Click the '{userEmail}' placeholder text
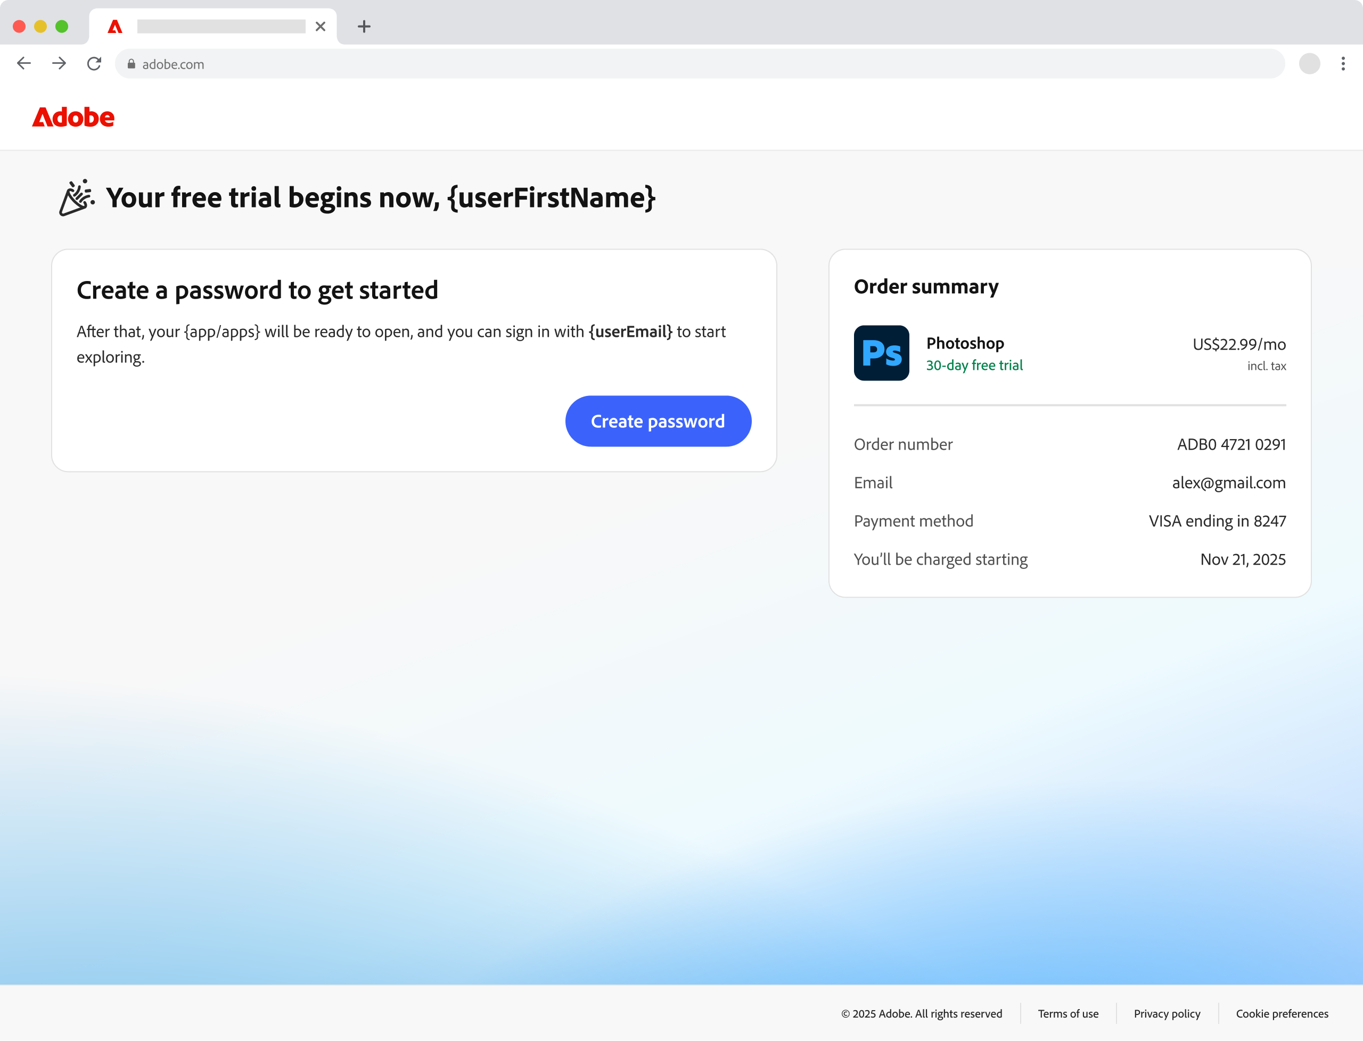Screen dimensions: 1363x1041 630,332
